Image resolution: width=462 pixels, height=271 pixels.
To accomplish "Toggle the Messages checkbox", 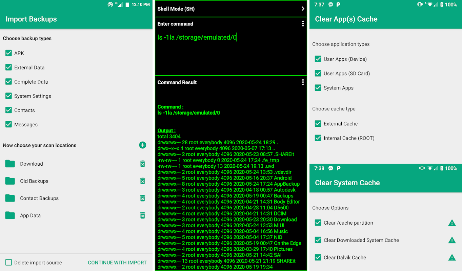I will [8, 124].
